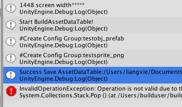The height and width of the screenshot is (107, 182).
Task: Click the info icon next to Start BuildAssetDataTable
Action: [x=10, y=25]
